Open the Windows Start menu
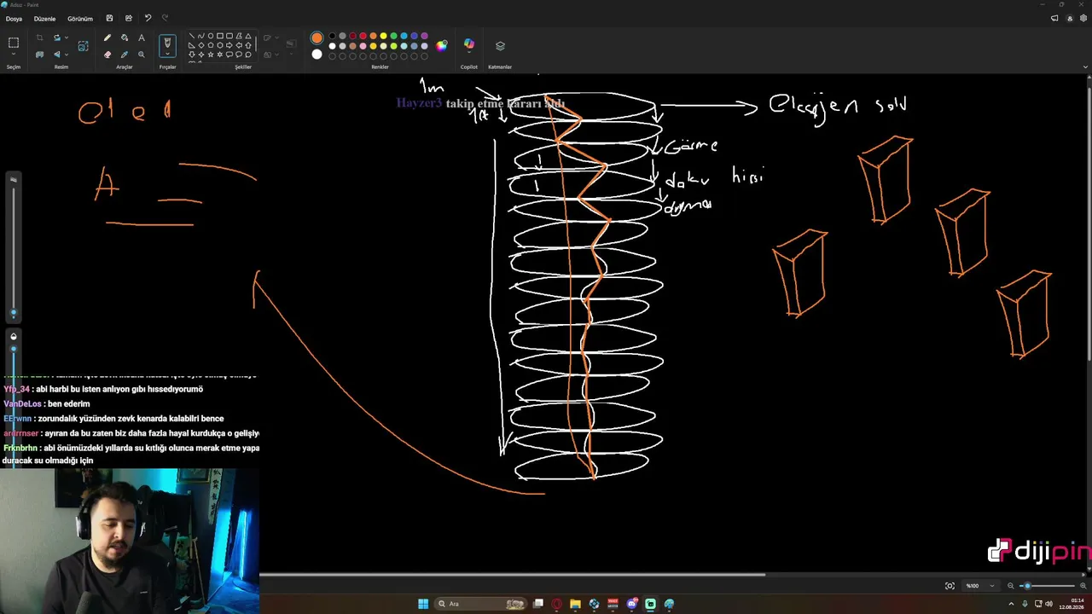1092x614 pixels. pos(423,604)
